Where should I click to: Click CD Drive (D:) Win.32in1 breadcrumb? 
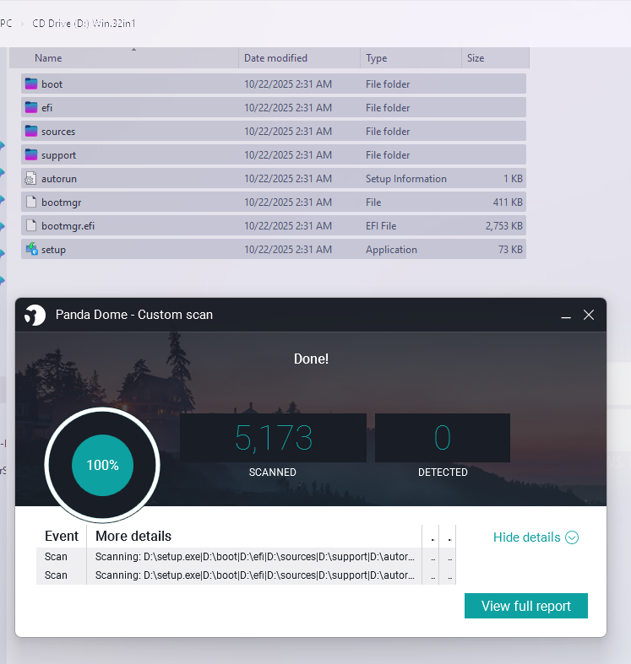pos(84,24)
